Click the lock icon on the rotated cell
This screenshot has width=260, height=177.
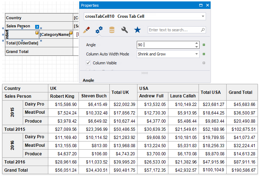pos(37,33)
